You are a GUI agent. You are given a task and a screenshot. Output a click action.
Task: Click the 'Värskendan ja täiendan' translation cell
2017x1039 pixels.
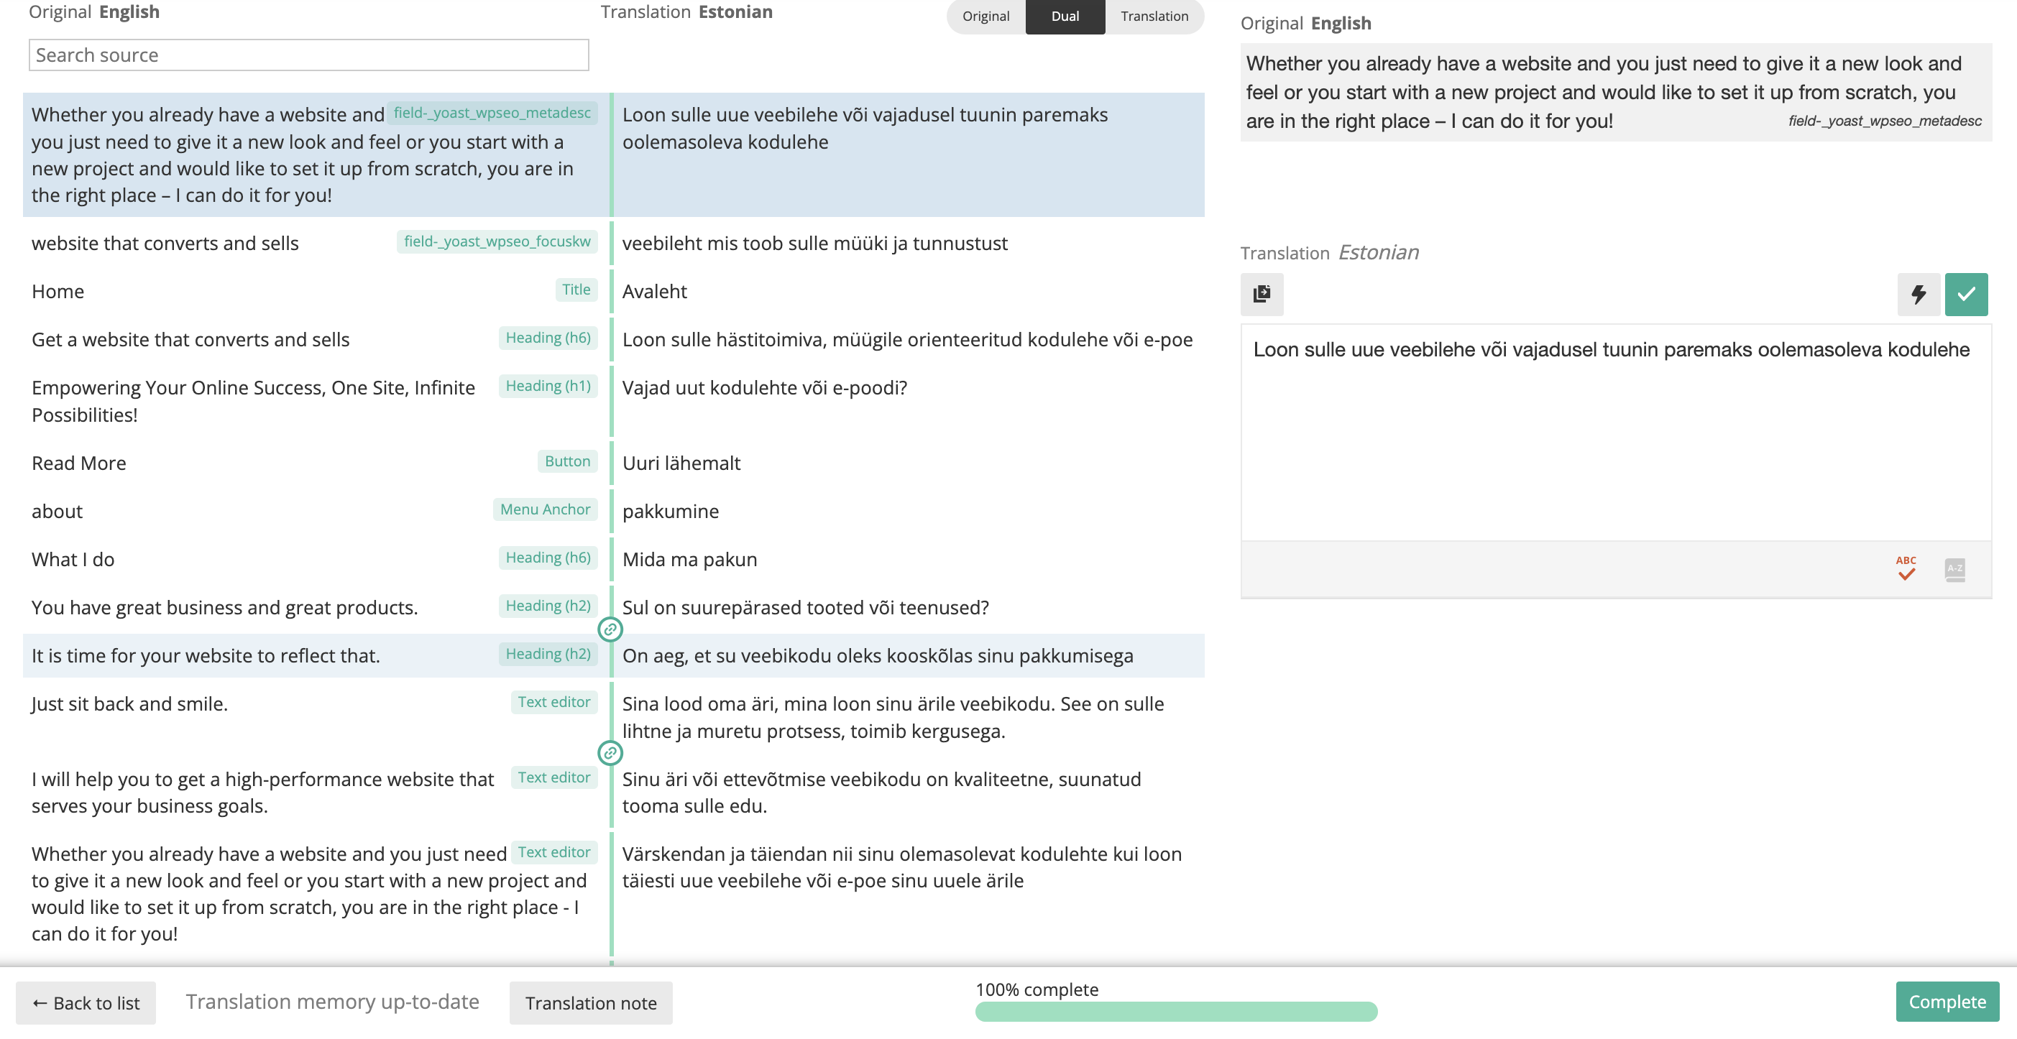coord(909,893)
